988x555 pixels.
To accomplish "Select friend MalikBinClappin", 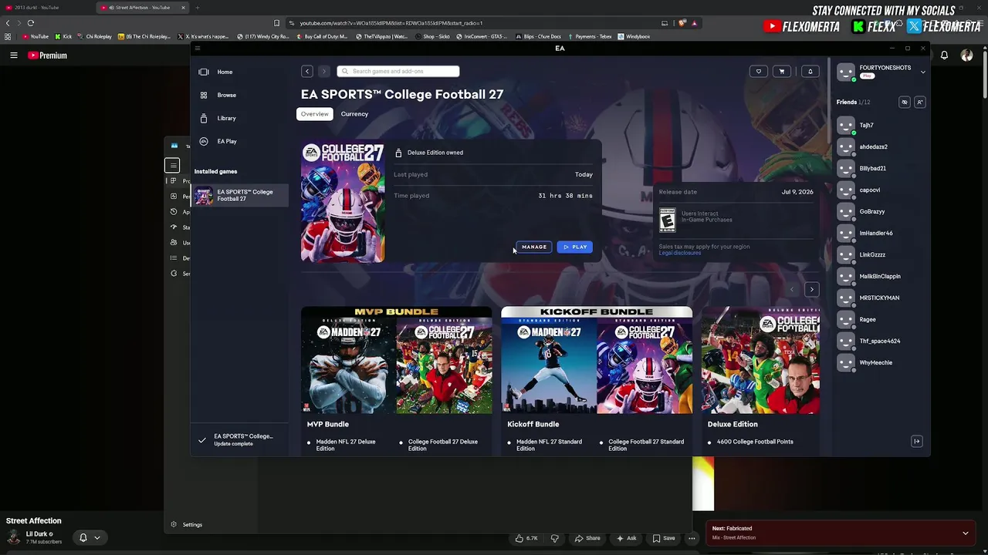I will (x=880, y=276).
